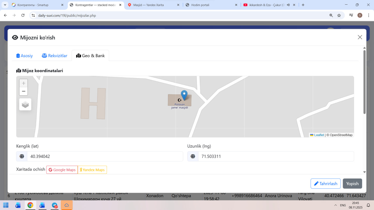Open the taskbar clock and calendar
374x210 pixels.
356,205
